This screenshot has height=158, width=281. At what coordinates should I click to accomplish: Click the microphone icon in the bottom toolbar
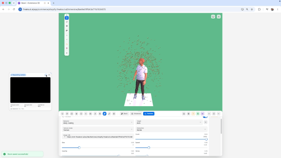coord(100,114)
